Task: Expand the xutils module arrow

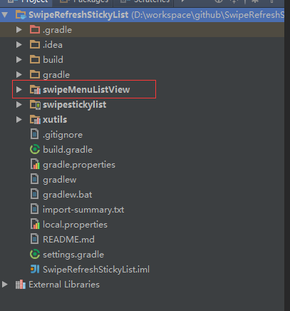Action: 19,120
